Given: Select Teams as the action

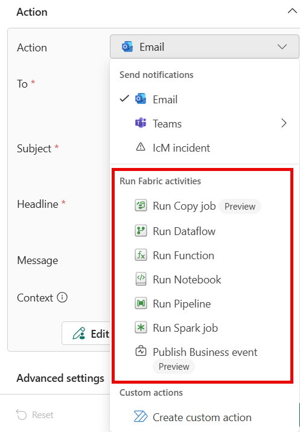Looking at the screenshot, I should tap(205, 123).
